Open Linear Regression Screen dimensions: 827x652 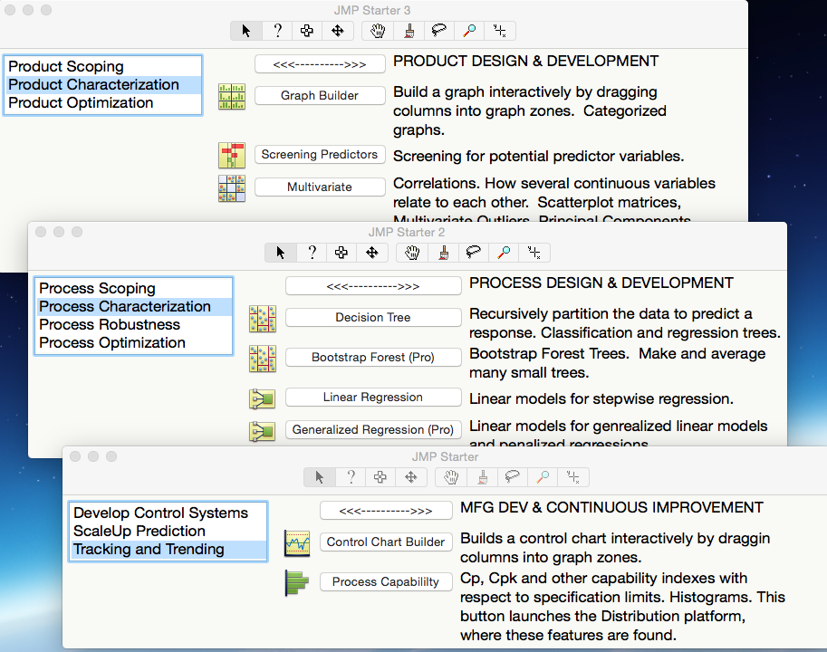coord(373,397)
